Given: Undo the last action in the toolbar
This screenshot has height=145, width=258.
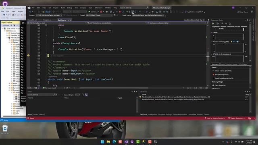Looking at the screenshot, I should [53, 12].
